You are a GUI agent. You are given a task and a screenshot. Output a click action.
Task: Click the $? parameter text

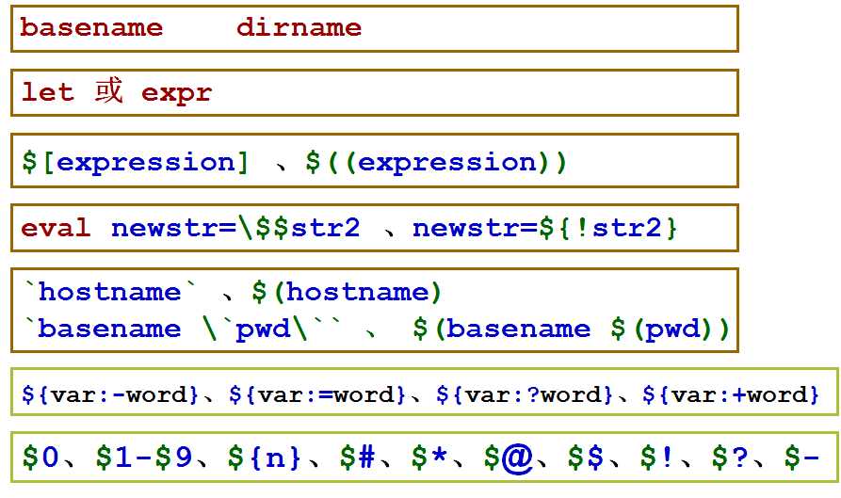coord(730,458)
